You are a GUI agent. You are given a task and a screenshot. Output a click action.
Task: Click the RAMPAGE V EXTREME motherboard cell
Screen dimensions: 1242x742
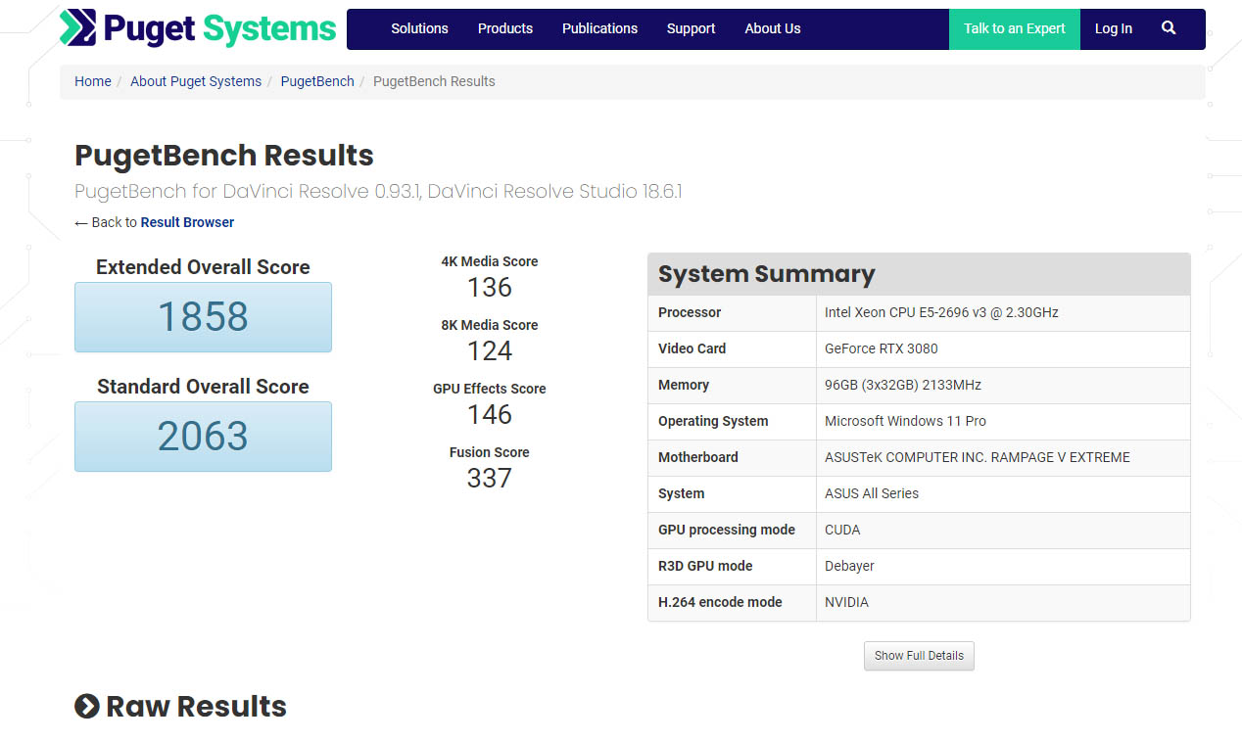[x=1002, y=457]
